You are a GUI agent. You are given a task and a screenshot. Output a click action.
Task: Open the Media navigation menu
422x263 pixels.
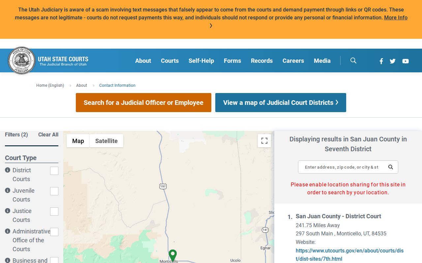point(322,60)
